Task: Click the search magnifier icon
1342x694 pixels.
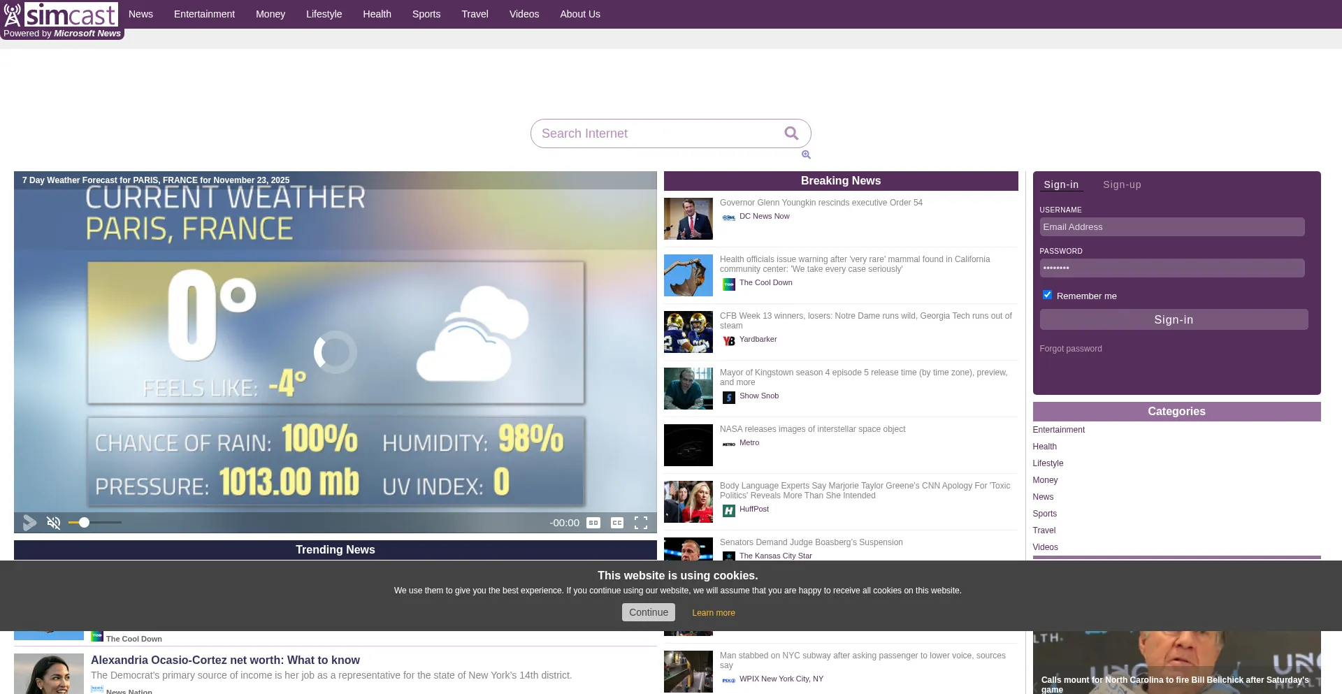Action: coord(791,133)
